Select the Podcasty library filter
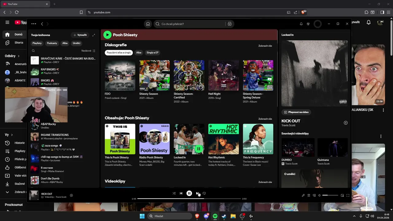 [52, 43]
